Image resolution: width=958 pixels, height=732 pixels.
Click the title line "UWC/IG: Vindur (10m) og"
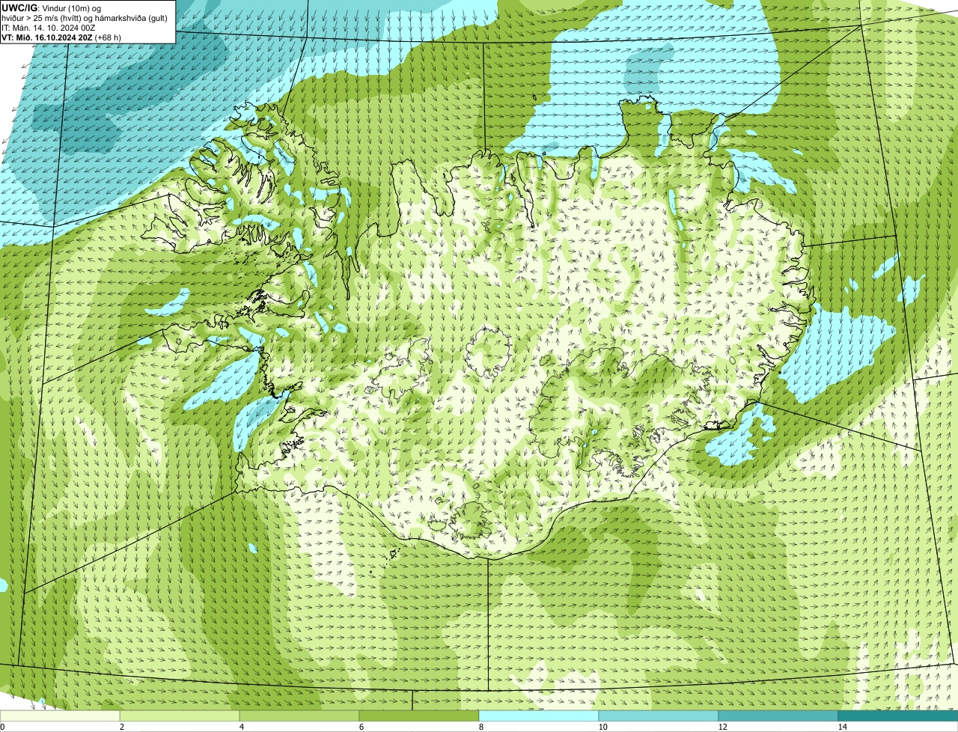pos(51,7)
